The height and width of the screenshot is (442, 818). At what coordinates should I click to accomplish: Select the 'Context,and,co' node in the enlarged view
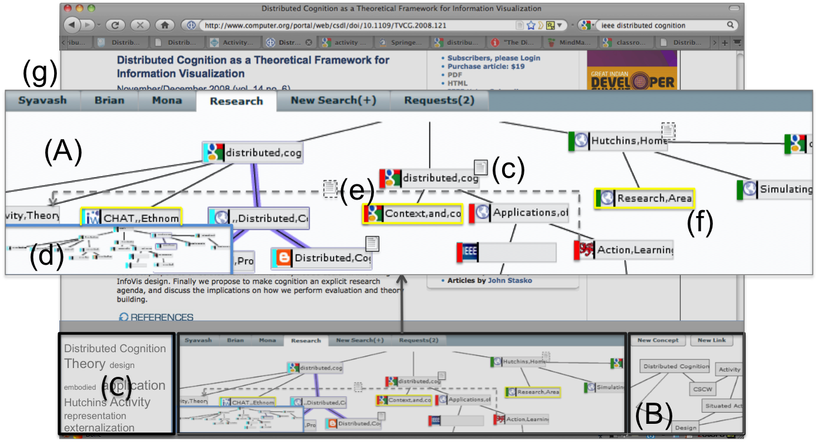(413, 214)
